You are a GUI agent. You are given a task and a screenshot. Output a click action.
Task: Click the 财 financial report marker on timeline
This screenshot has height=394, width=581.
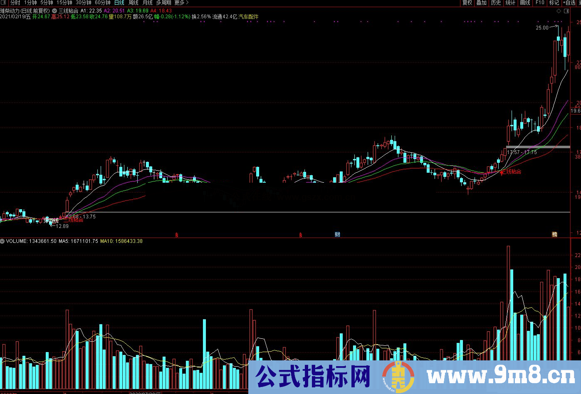[337, 234]
